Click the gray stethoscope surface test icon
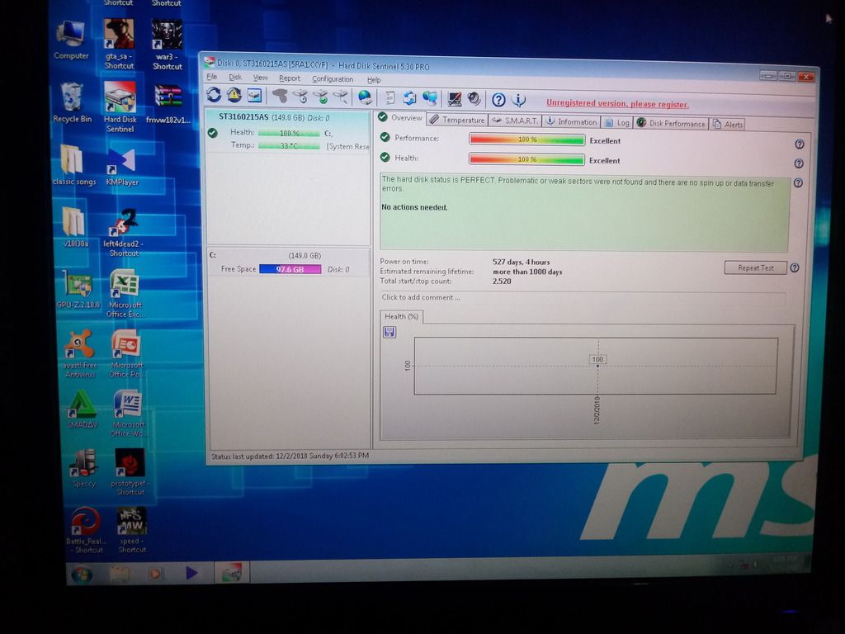 tap(280, 96)
